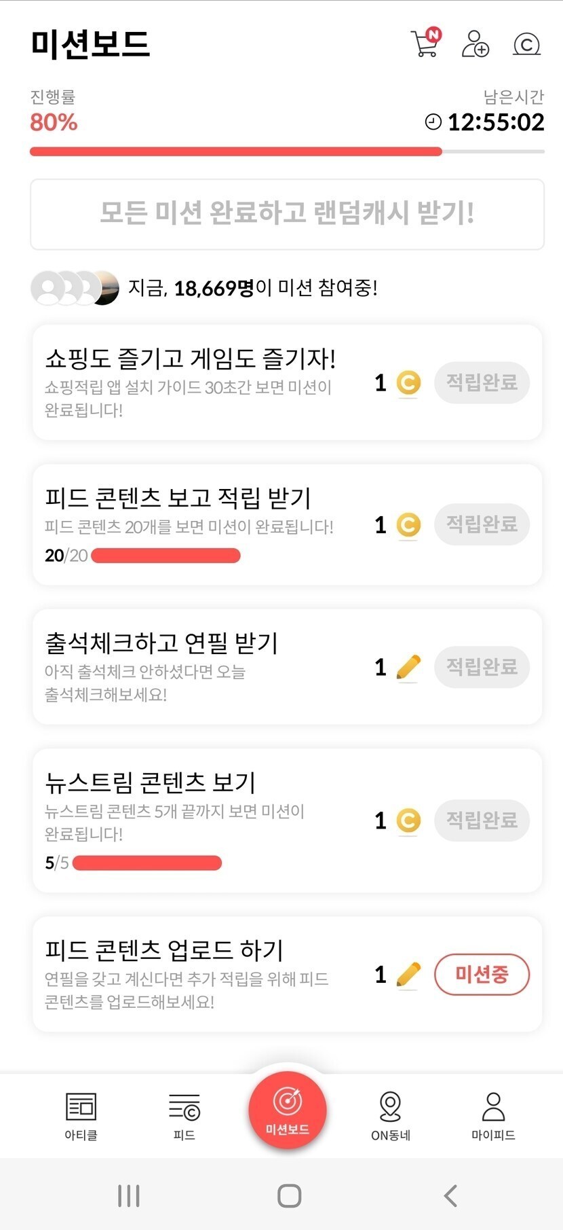The height and width of the screenshot is (1230, 563).
Task: Tap the participant avatars group
Action: 75,288
